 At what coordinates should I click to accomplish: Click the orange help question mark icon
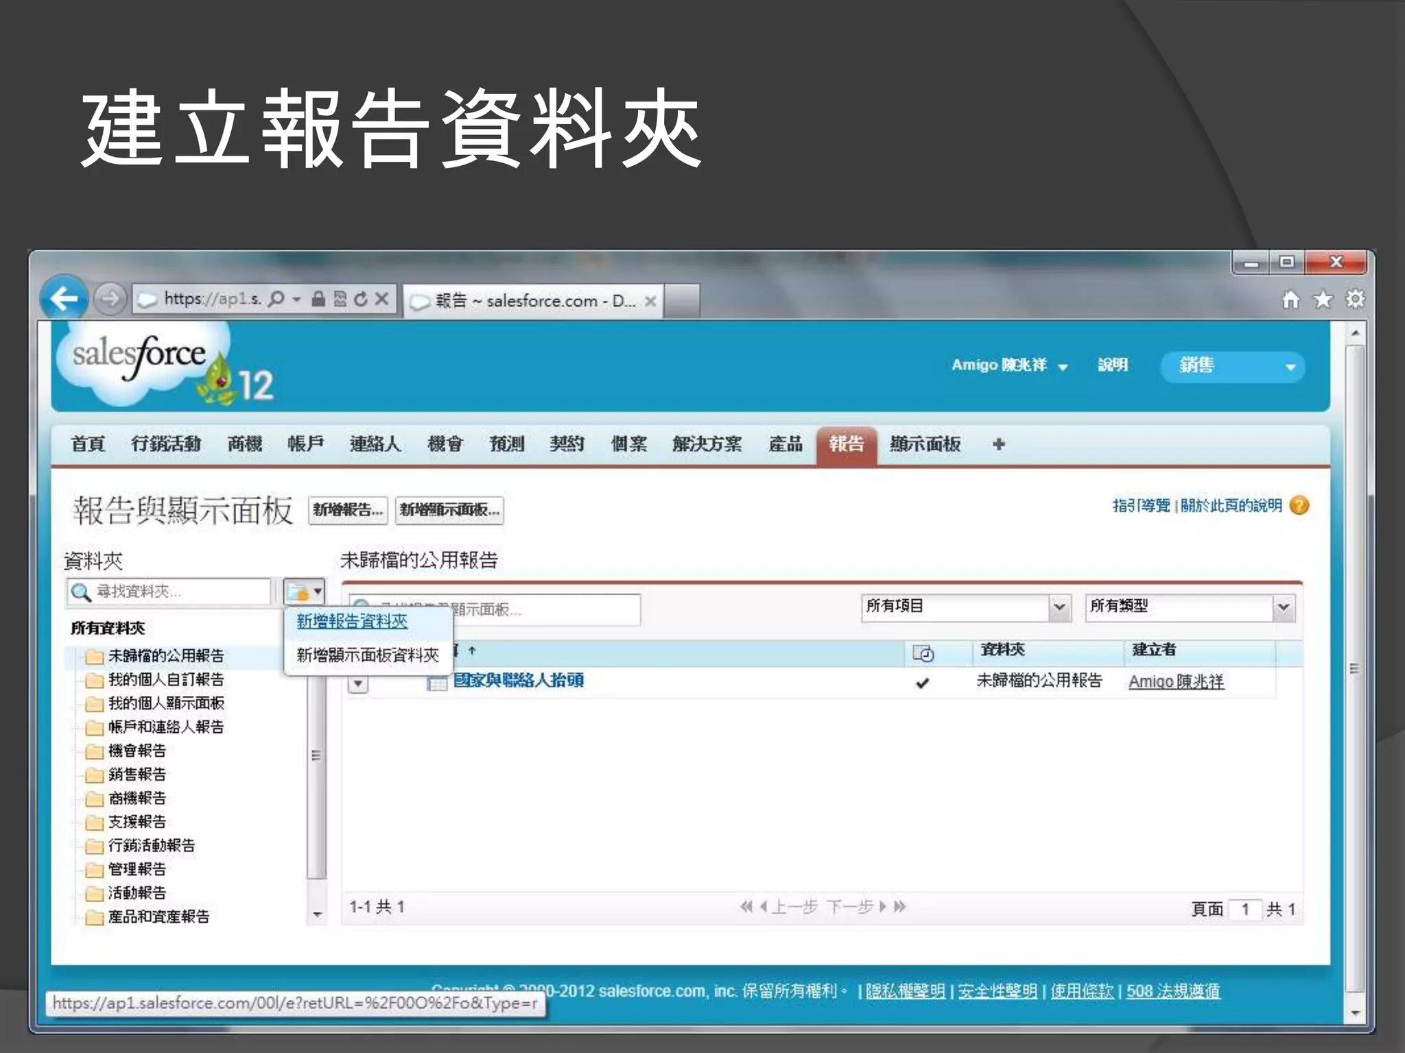1299,505
